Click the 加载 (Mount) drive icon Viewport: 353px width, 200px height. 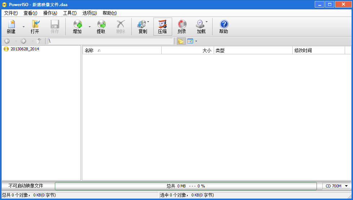tap(201, 27)
